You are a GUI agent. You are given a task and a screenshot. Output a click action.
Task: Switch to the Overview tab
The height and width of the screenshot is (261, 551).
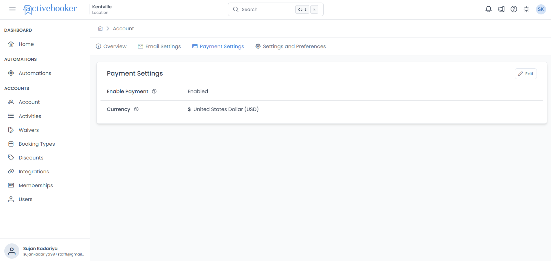point(111,46)
